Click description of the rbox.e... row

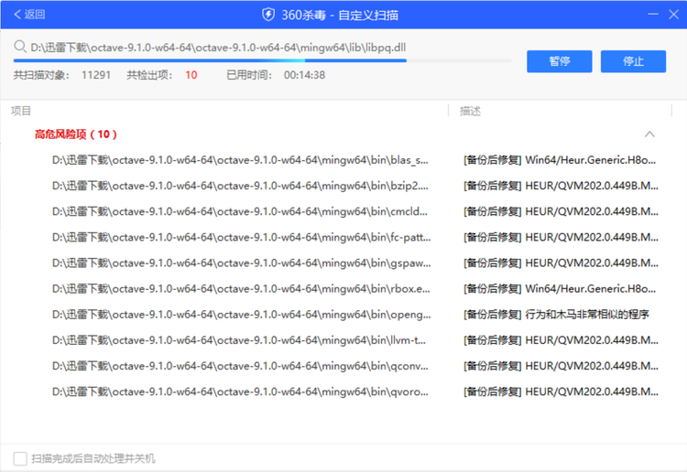pos(560,289)
